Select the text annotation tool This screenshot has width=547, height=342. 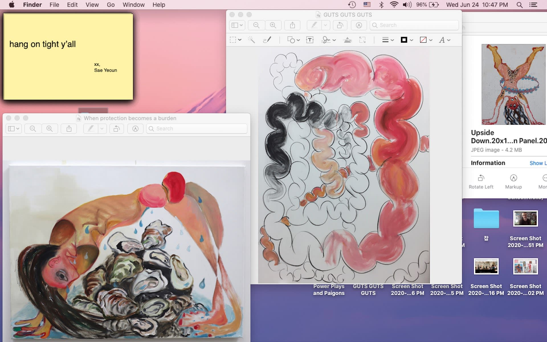coord(310,40)
